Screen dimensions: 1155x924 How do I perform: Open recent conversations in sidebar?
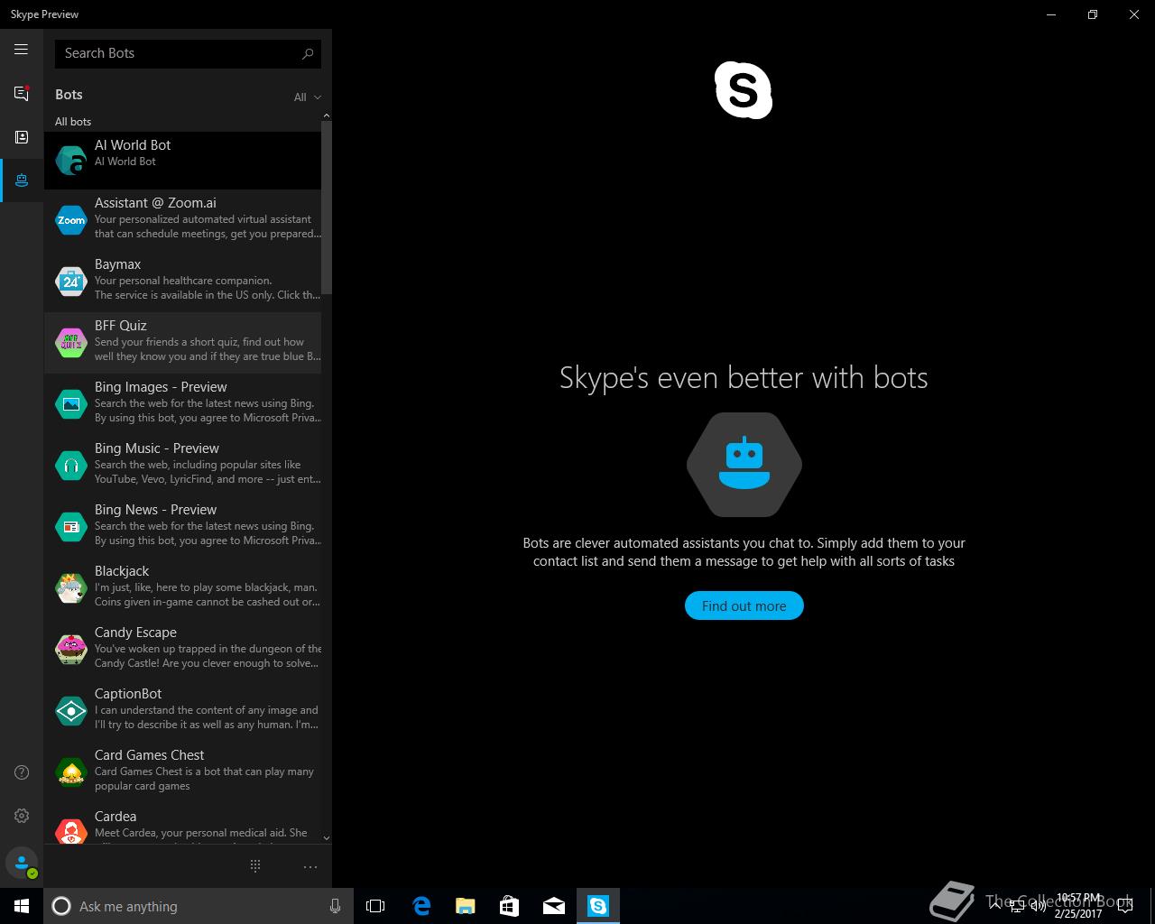click(22, 93)
